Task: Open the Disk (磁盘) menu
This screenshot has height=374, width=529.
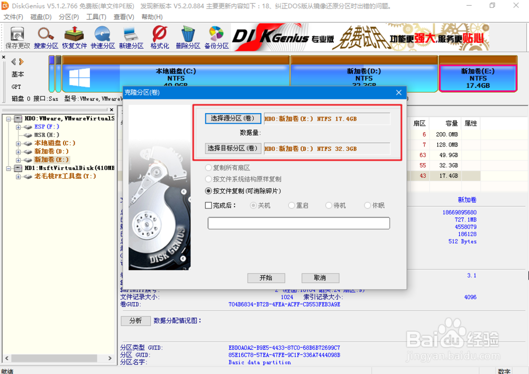Action: (41, 17)
